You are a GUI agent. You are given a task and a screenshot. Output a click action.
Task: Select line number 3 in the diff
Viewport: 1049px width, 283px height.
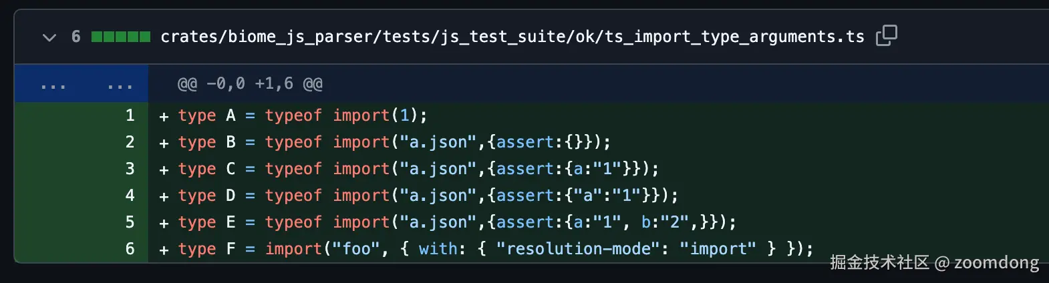[x=130, y=169]
